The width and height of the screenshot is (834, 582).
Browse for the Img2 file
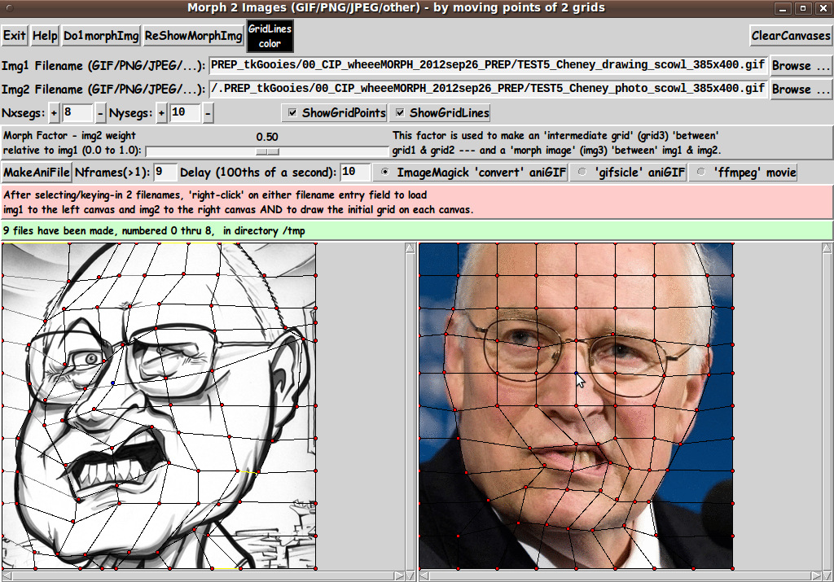(801, 89)
